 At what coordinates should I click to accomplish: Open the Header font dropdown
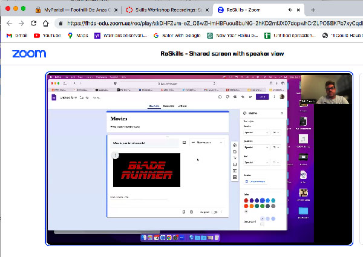point(257,132)
